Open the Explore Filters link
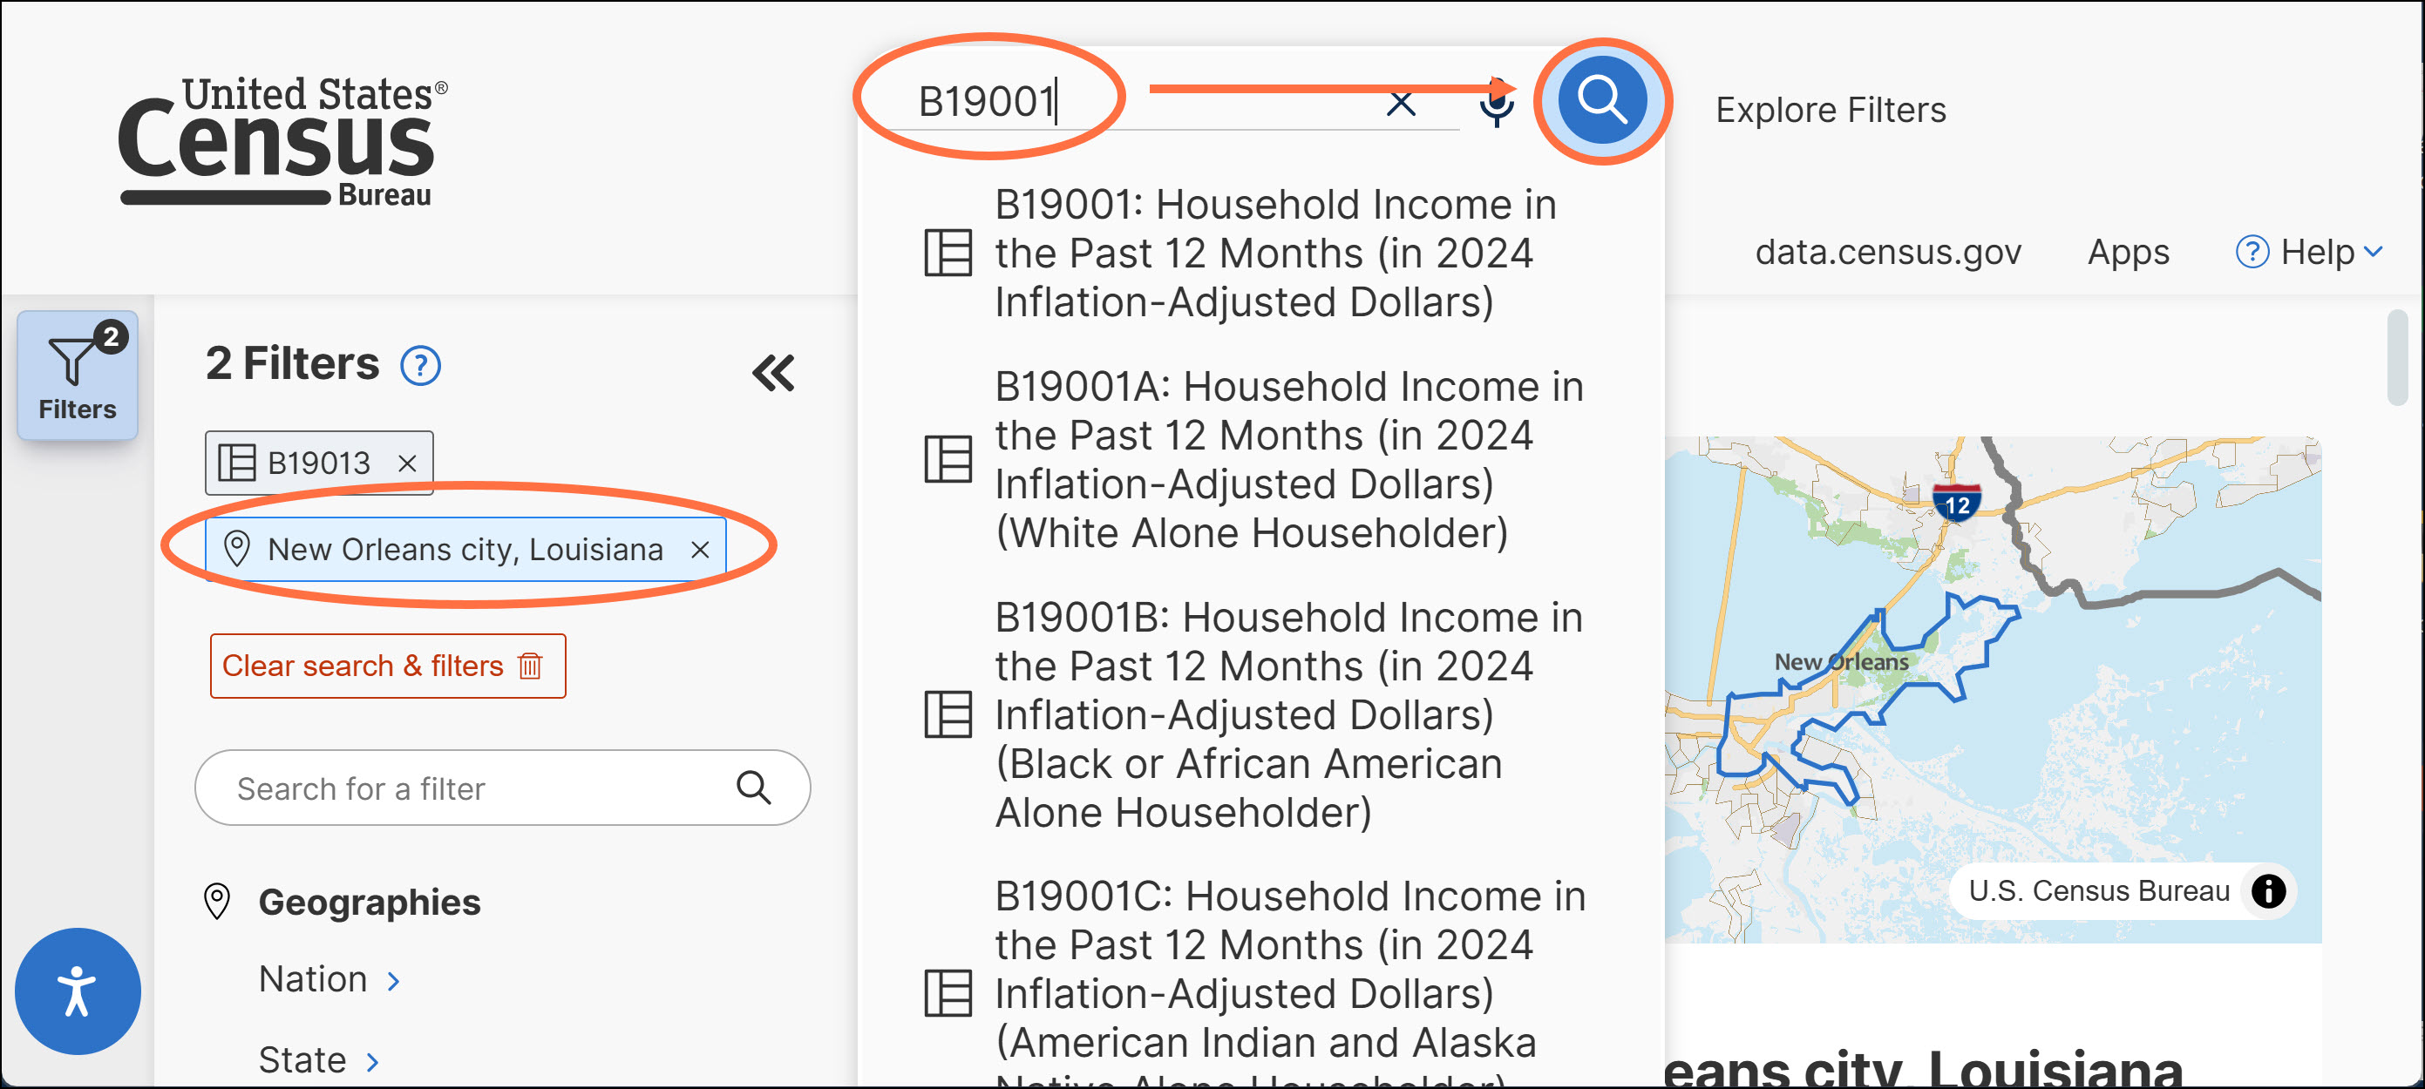The image size is (2425, 1089). pos(1830,110)
